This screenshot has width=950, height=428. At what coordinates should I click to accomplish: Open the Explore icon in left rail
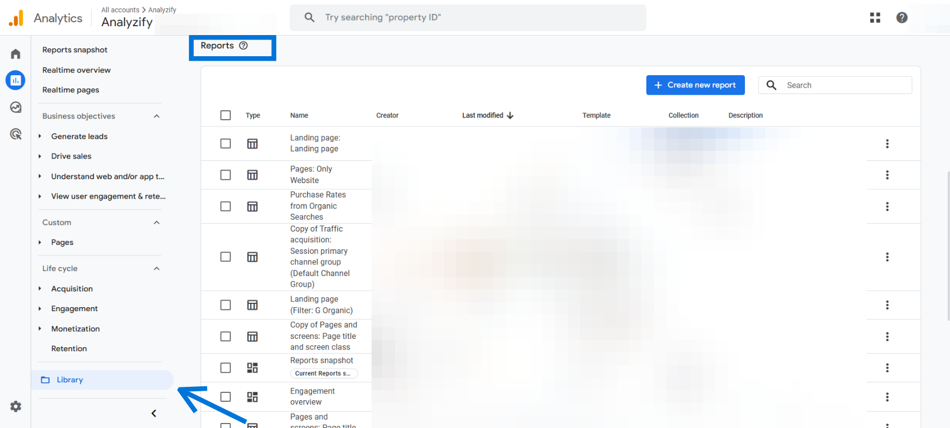tap(16, 107)
